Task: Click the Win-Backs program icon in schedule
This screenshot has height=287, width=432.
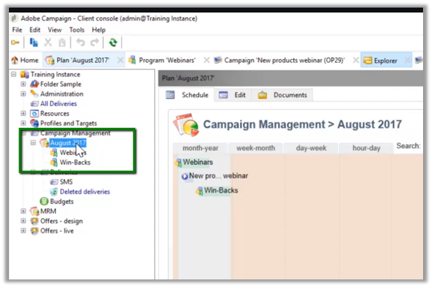Action: coord(199,190)
